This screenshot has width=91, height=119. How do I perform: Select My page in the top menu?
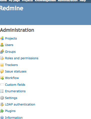[14, 1]
